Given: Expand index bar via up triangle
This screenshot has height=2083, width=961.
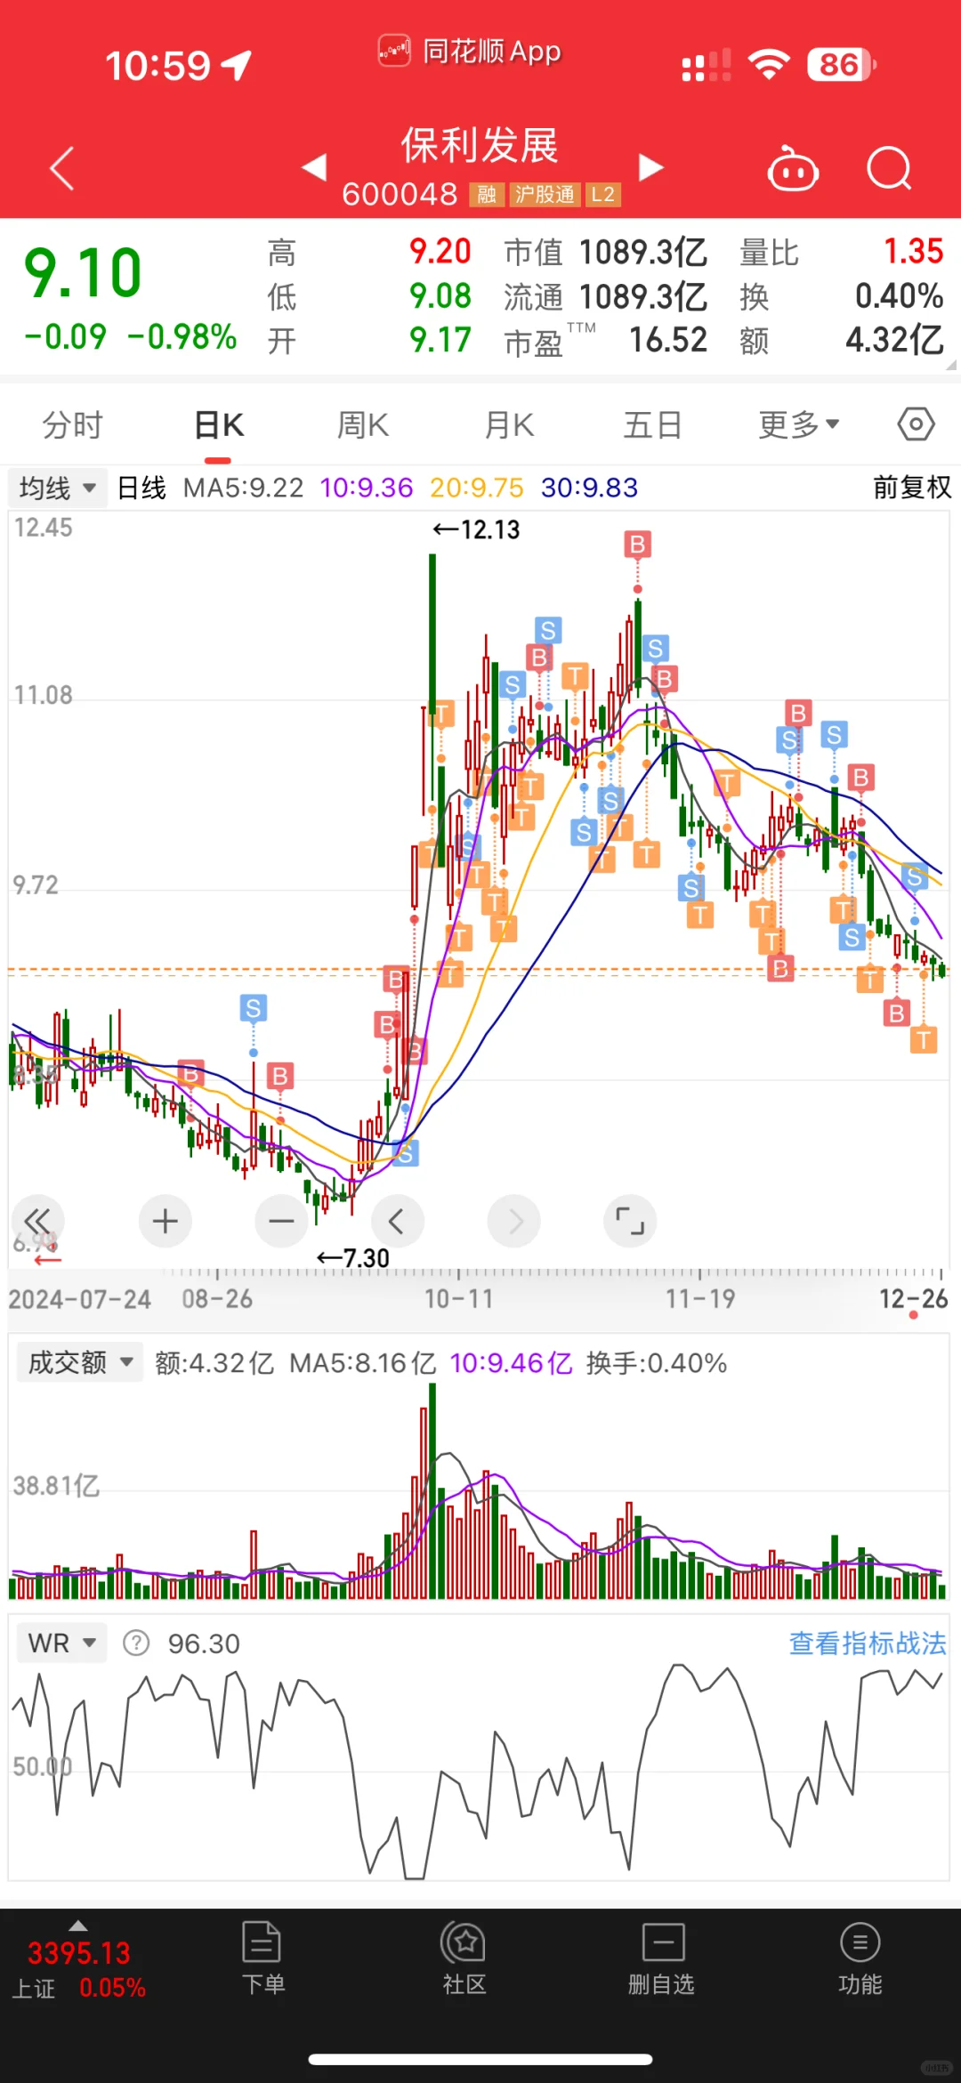Looking at the screenshot, I should (x=78, y=1926).
